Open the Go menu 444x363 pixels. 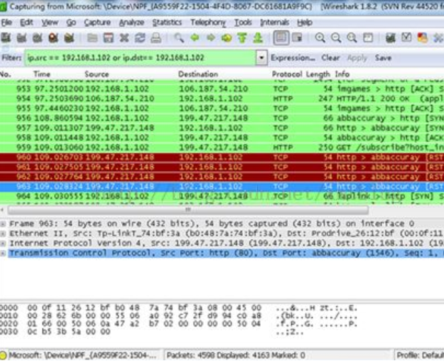(71, 23)
